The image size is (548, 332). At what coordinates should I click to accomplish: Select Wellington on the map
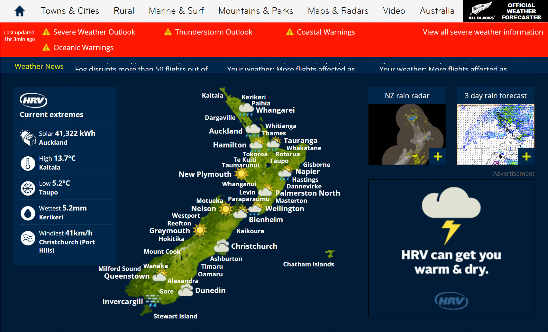[x=285, y=208]
